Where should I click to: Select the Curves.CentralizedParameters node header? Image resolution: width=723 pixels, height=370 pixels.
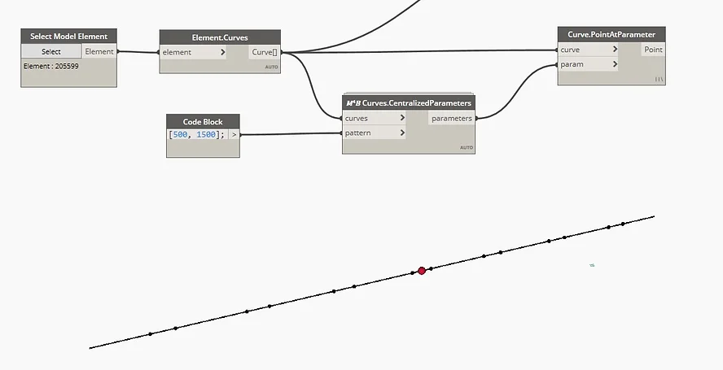(408, 103)
